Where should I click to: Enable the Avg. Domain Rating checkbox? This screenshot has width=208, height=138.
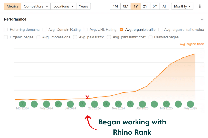click(44, 30)
